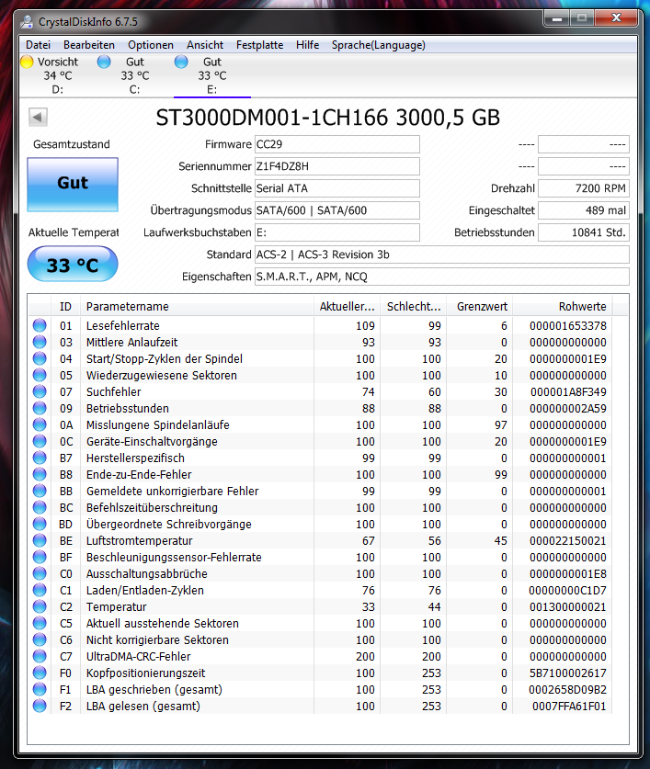The height and width of the screenshot is (769, 650).
Task: Click the Rohwerte column header
Action: click(563, 307)
